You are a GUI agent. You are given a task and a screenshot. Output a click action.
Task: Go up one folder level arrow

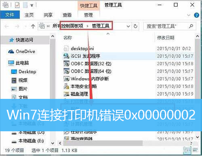click(33, 26)
